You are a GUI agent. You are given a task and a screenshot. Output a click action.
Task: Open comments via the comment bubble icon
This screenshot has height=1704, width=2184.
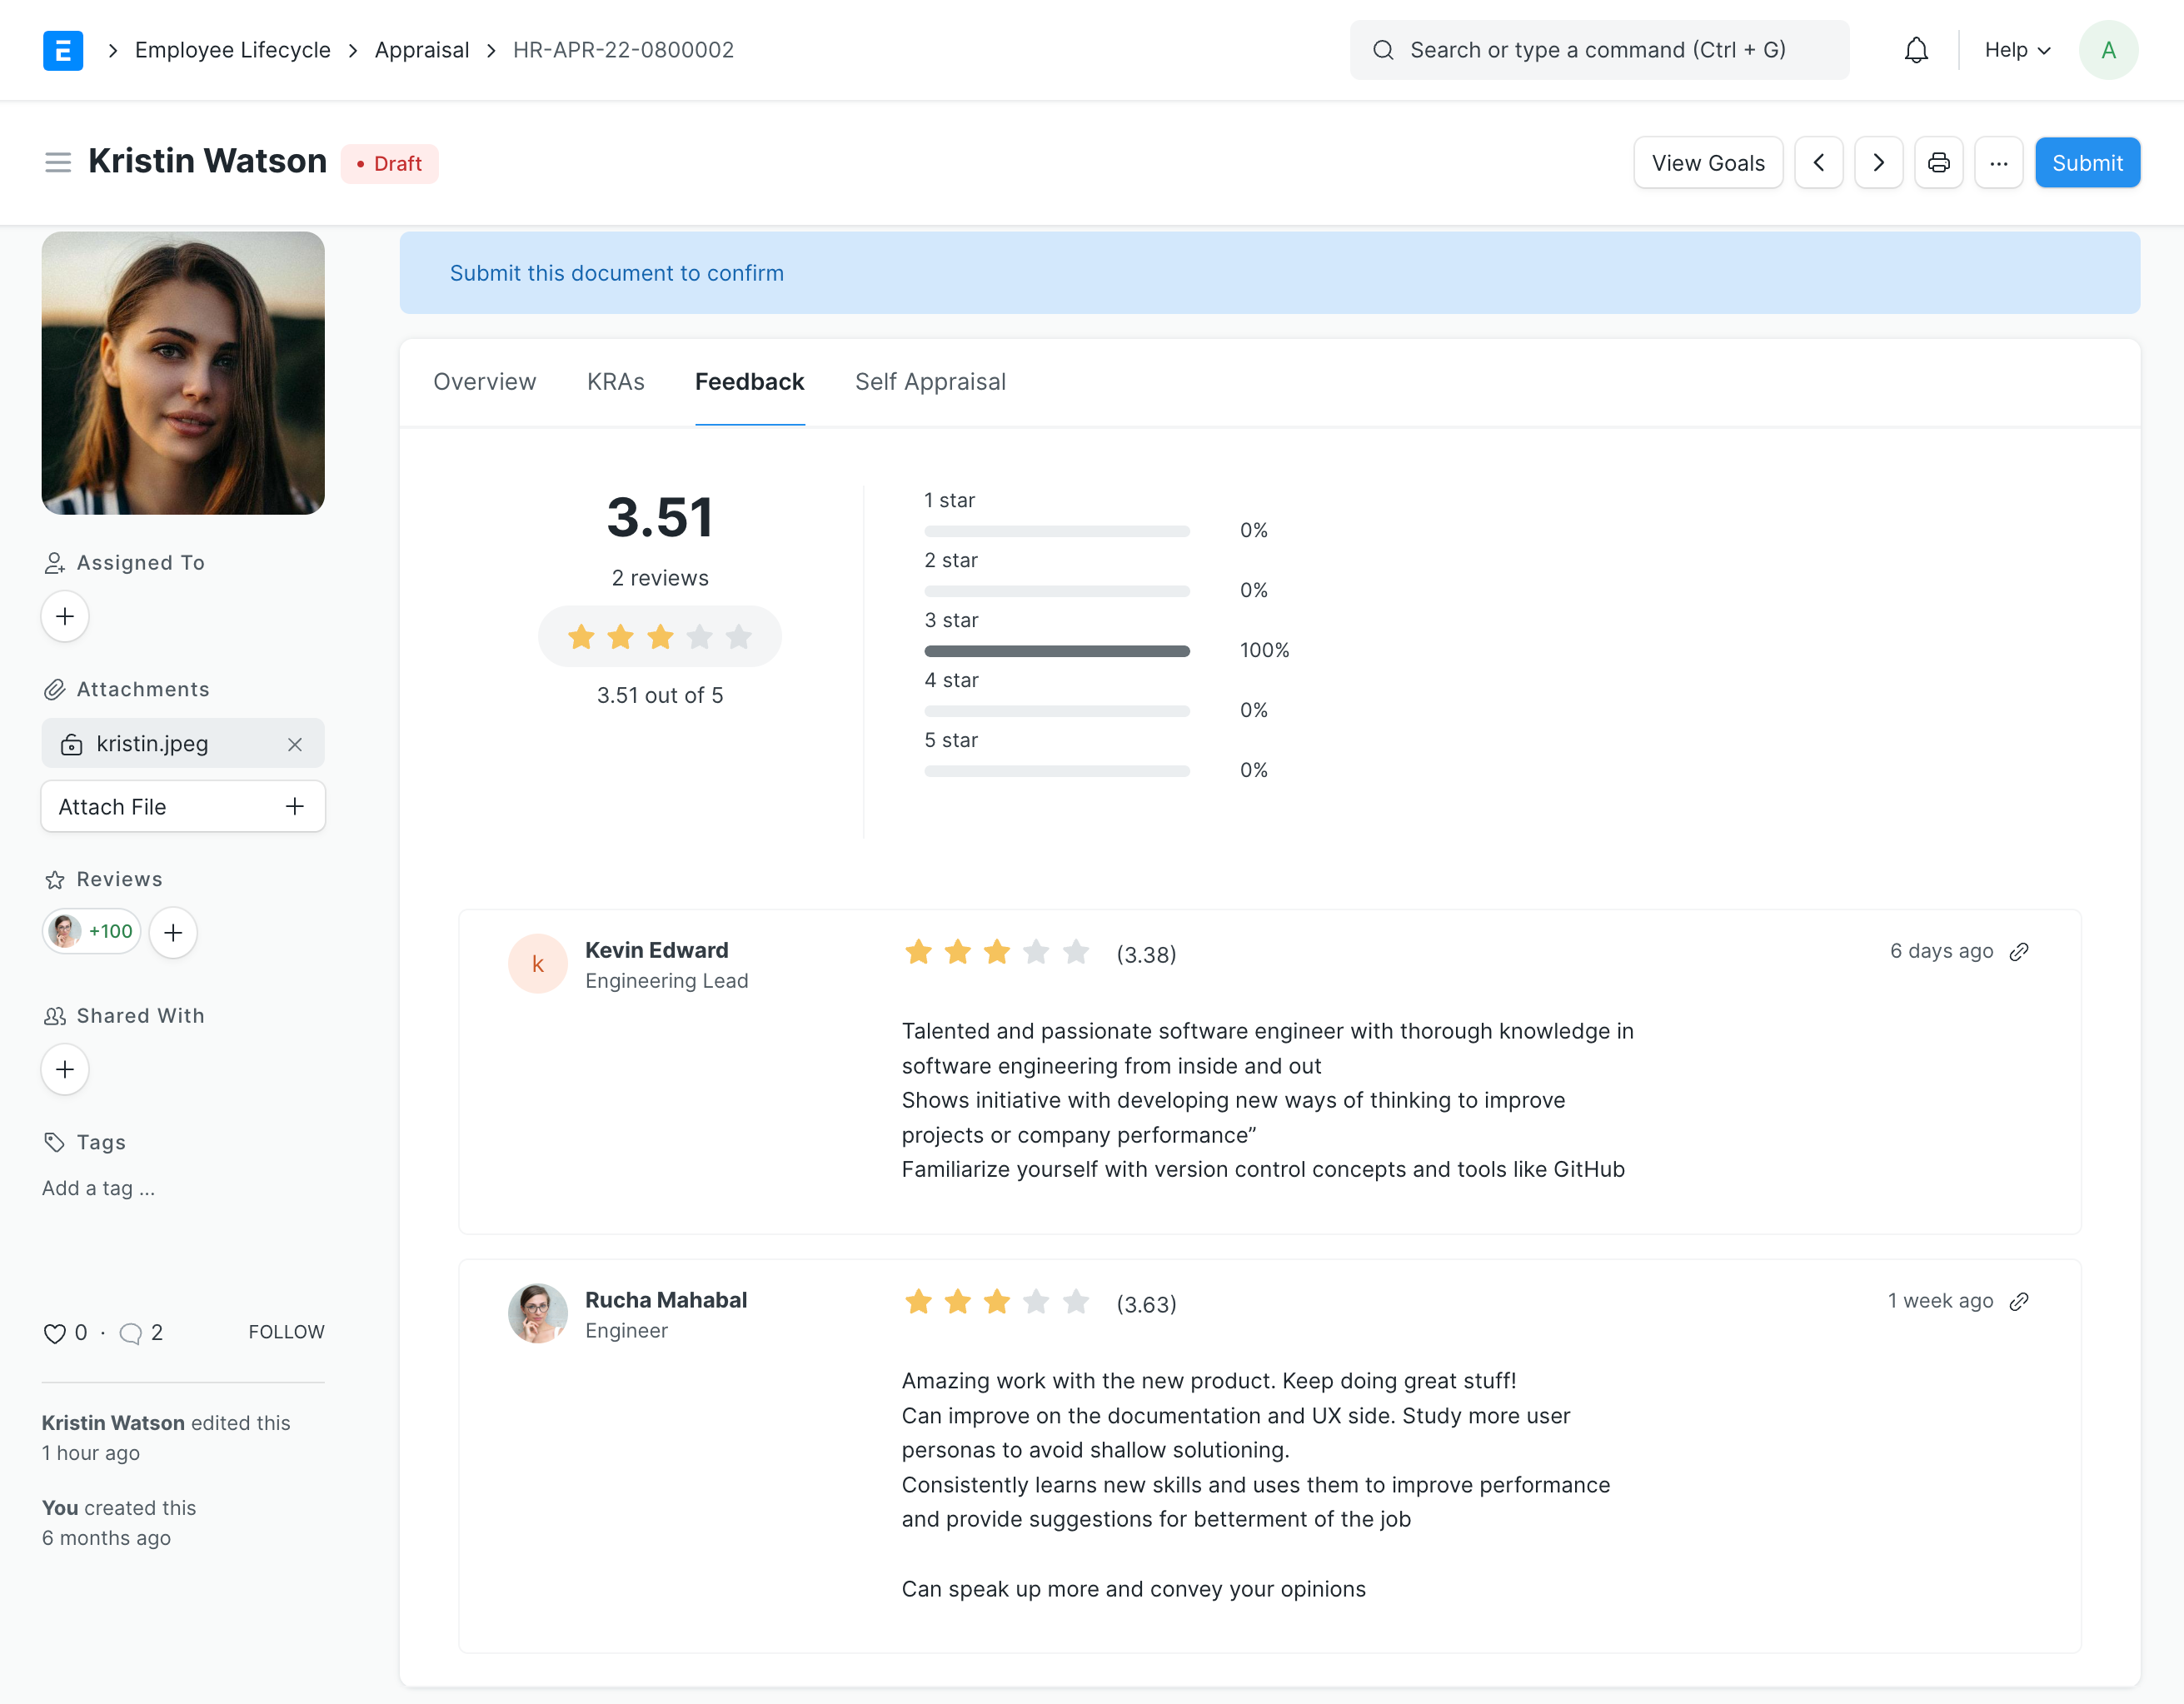[x=131, y=1333]
